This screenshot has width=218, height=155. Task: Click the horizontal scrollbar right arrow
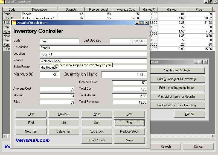click(213, 136)
